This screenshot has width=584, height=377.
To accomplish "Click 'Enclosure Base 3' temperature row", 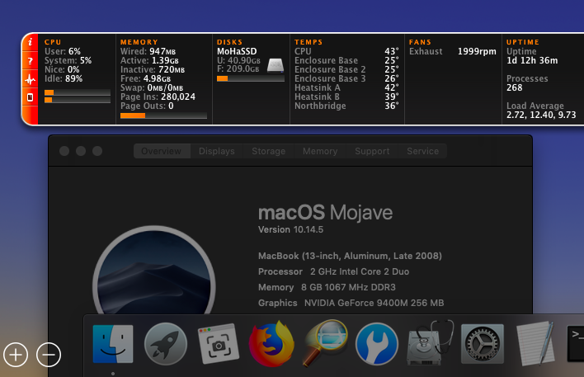I will [346, 78].
